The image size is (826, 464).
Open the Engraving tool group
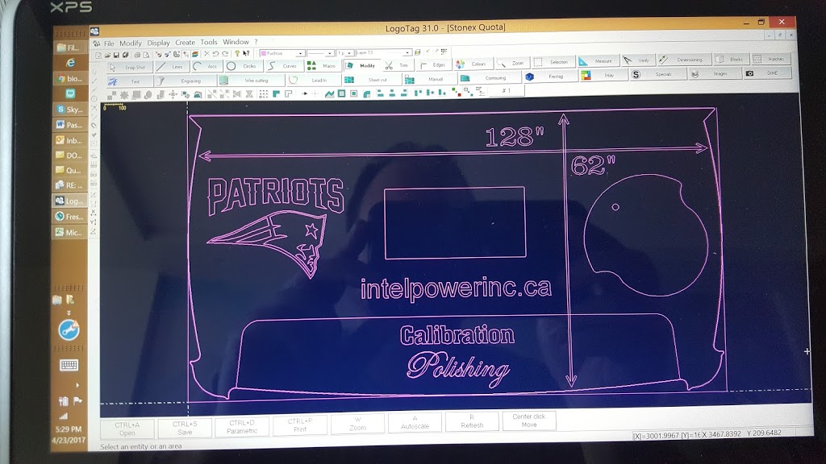coord(185,81)
